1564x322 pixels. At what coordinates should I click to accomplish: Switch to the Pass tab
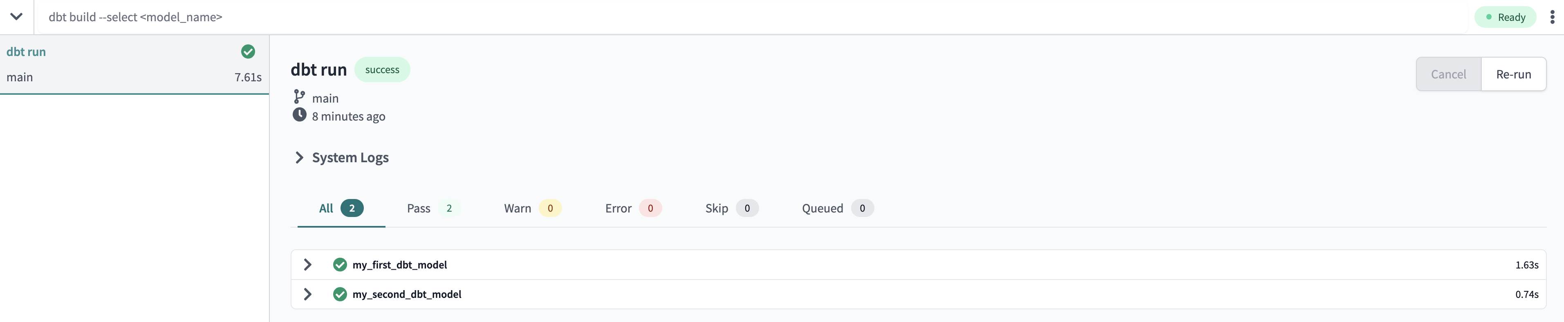[430, 208]
